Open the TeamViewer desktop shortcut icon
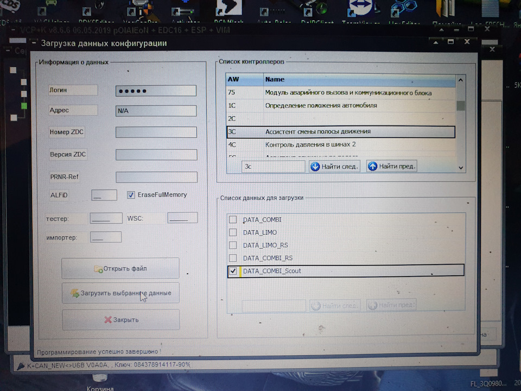 point(360,8)
